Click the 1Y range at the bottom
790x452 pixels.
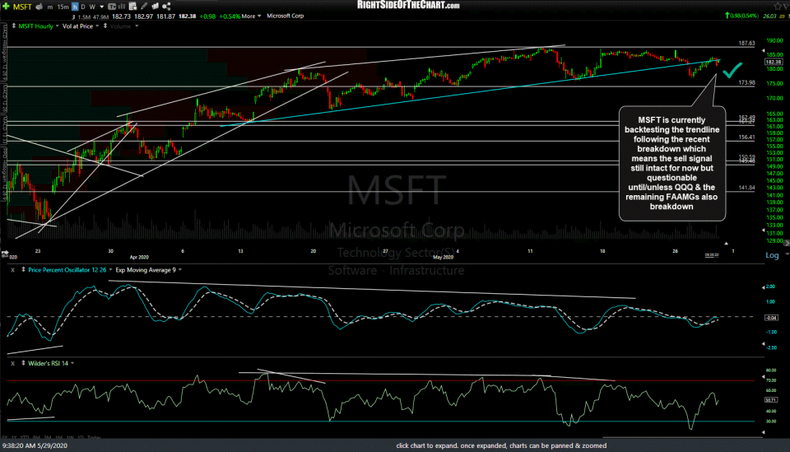[x=14, y=437]
